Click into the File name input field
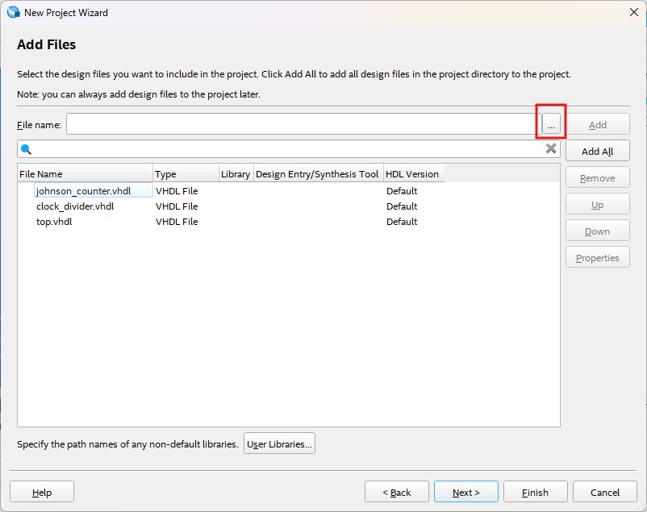This screenshot has height=512, width=647. point(303,124)
